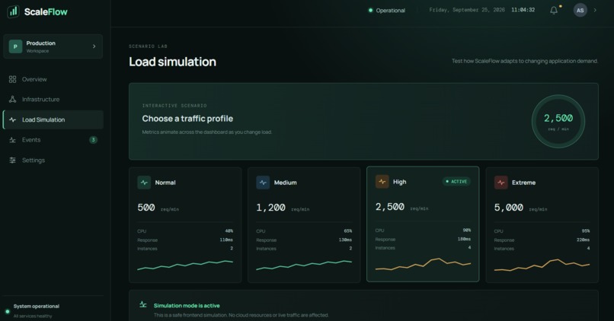Go to Overview in the sidebar

(x=53, y=79)
